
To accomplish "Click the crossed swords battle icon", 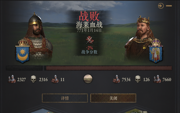I will coord(90,40).
